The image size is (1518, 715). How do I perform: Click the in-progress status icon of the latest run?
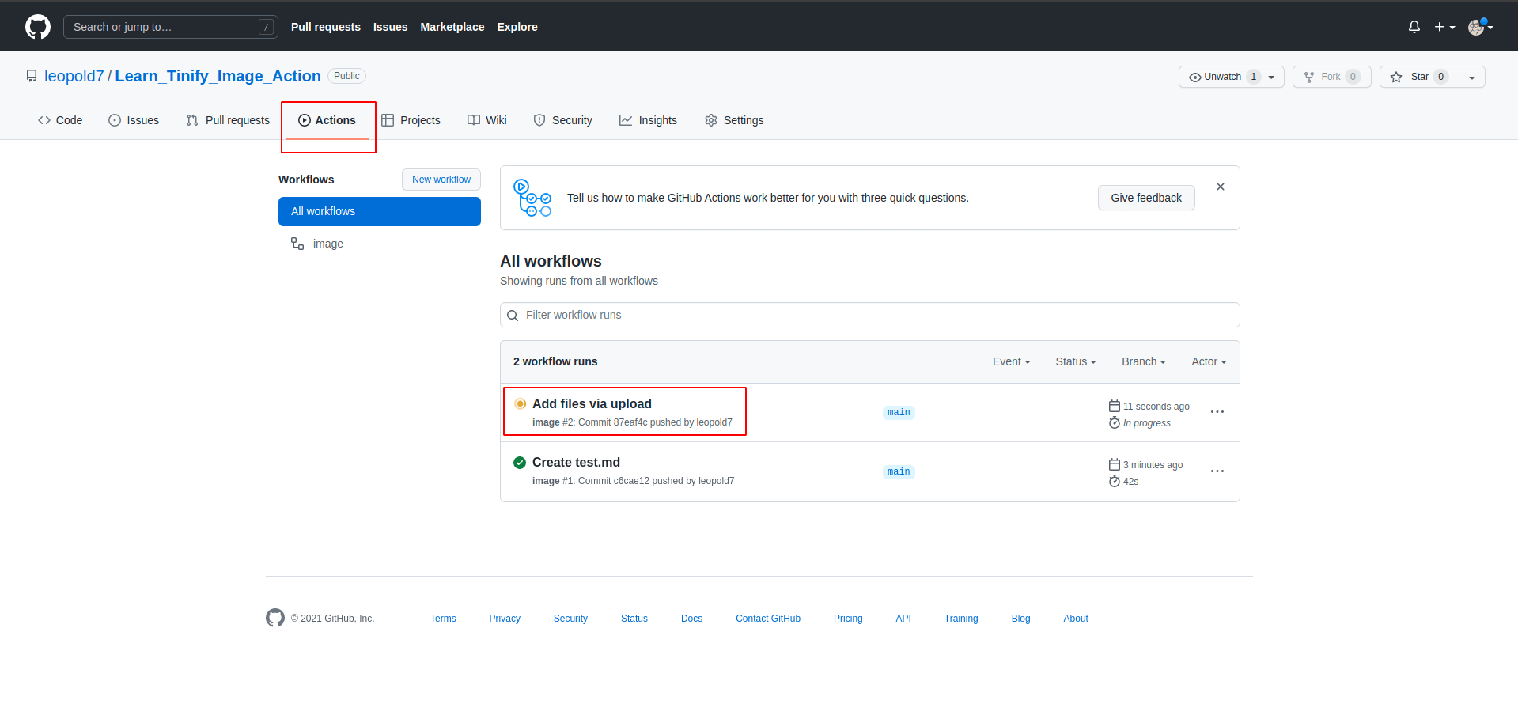click(520, 404)
